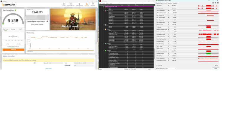Open the Board Power Draw dropdown in GPU-Z
Screen dimensions: 236x122
pos(168,37)
